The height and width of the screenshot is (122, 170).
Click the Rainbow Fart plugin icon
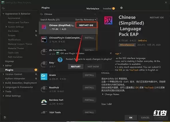coord(44,102)
